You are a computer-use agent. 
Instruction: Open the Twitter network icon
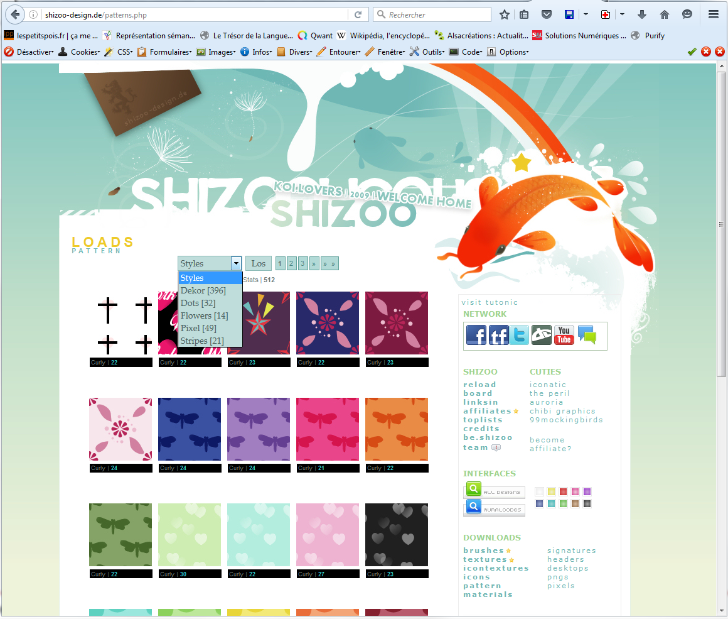click(520, 336)
